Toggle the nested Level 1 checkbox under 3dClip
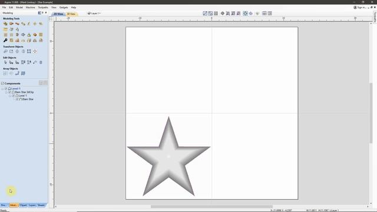This screenshot has width=377, height=212. [14, 95]
